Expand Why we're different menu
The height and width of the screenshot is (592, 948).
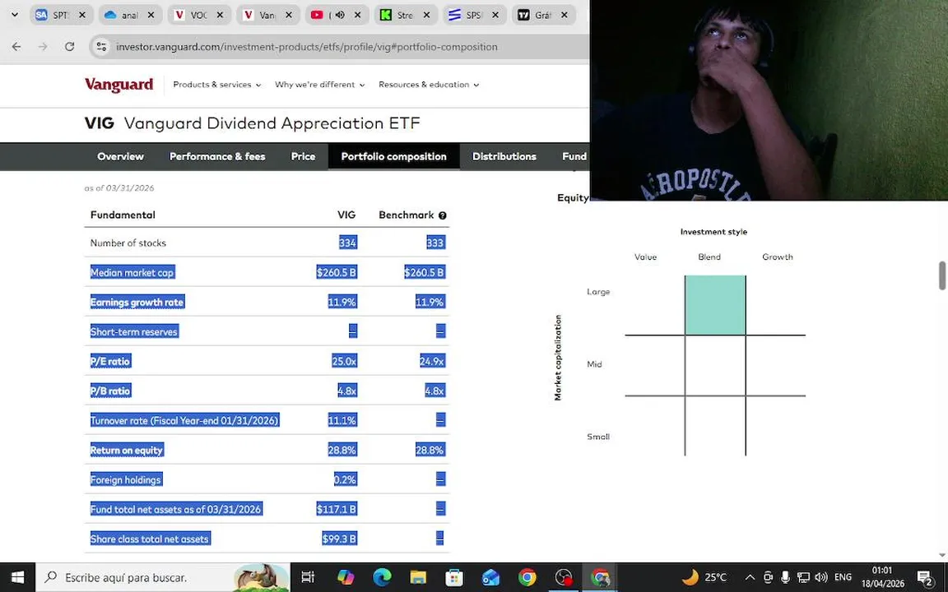(x=320, y=85)
